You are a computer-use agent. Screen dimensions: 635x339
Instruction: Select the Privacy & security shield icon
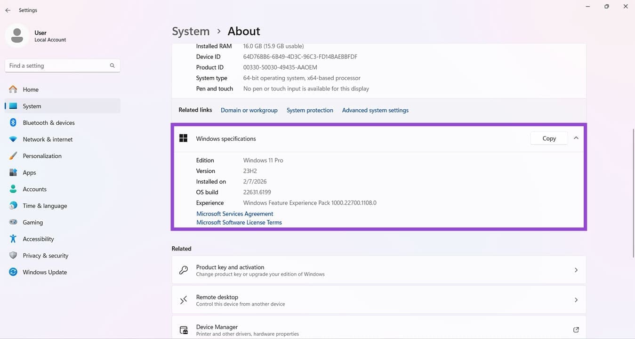14,255
